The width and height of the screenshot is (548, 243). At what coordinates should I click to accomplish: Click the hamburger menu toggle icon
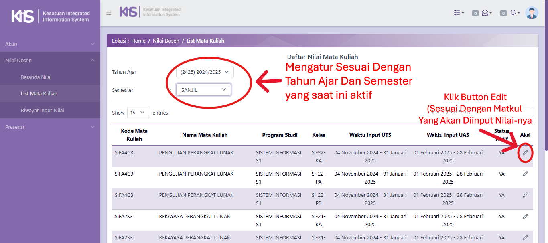pyautogui.click(x=109, y=13)
